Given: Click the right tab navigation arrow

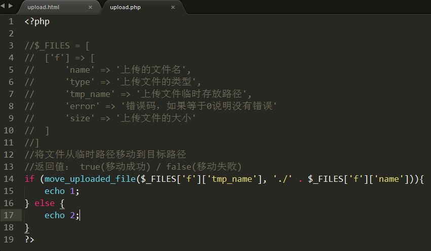Looking at the screenshot, I should coord(11,6).
